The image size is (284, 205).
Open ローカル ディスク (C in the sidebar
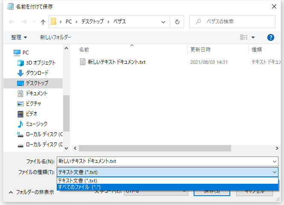(x=40, y=134)
